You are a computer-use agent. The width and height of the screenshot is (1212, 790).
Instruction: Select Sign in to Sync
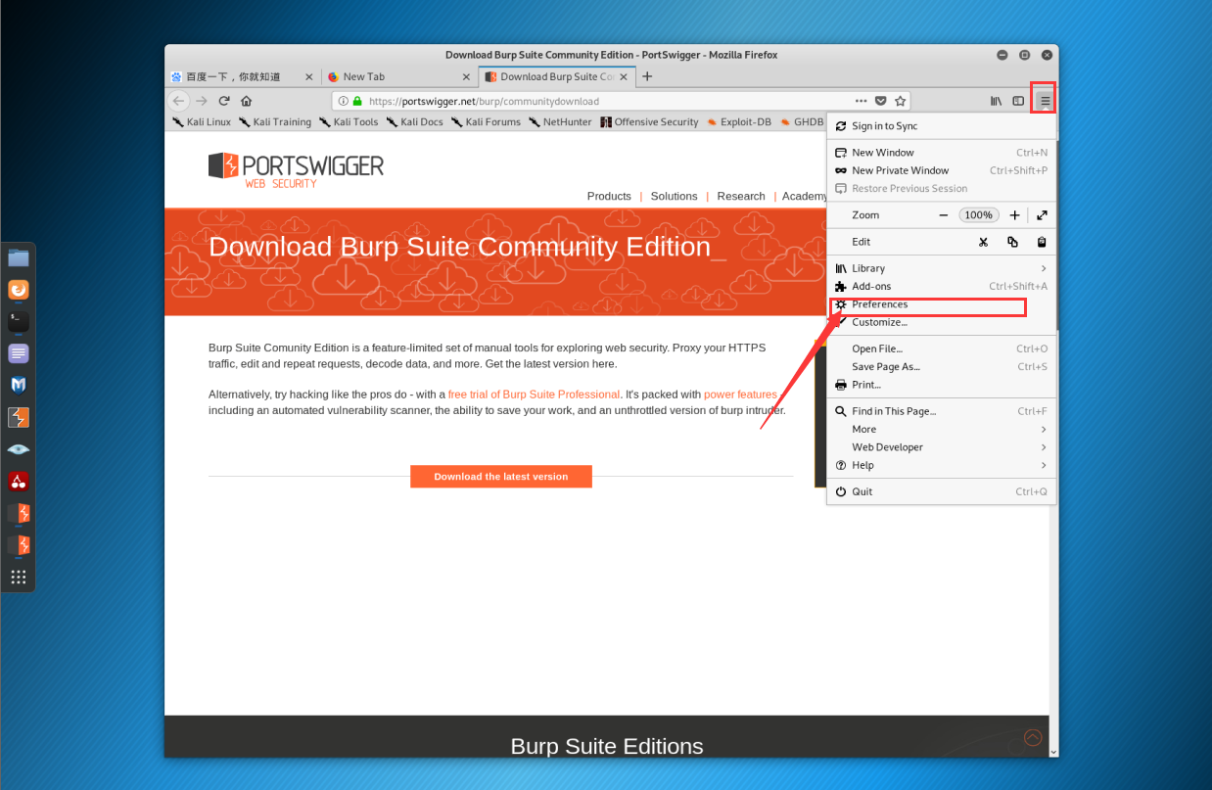(941, 126)
